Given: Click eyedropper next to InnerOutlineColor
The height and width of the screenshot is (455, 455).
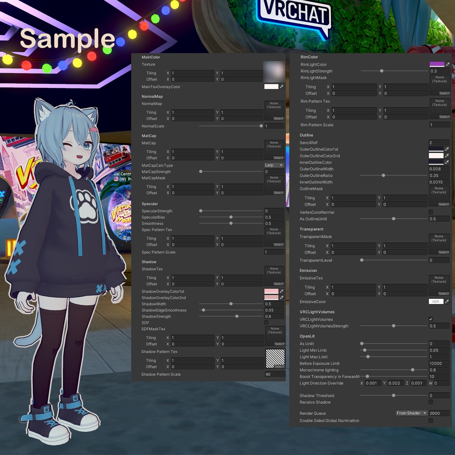Looking at the screenshot, I should tap(447, 162).
